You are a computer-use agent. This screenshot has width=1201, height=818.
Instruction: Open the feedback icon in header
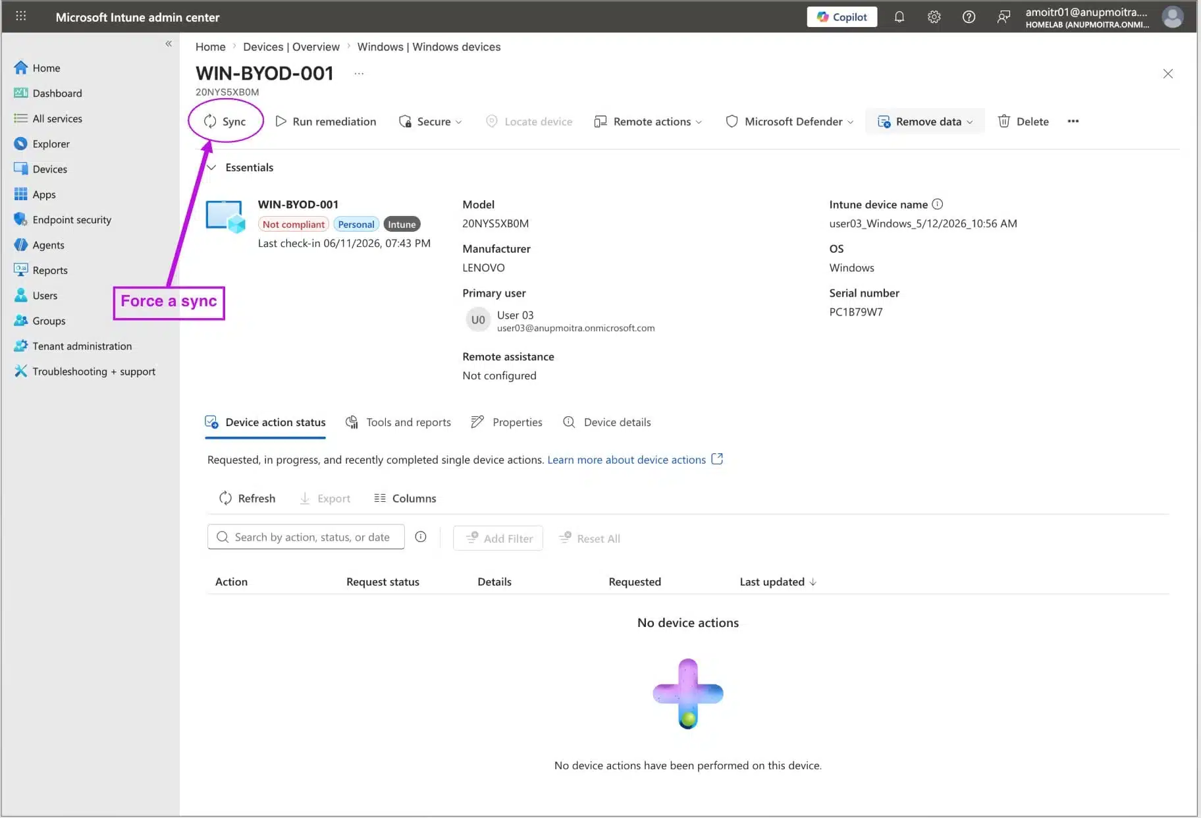pos(1003,17)
